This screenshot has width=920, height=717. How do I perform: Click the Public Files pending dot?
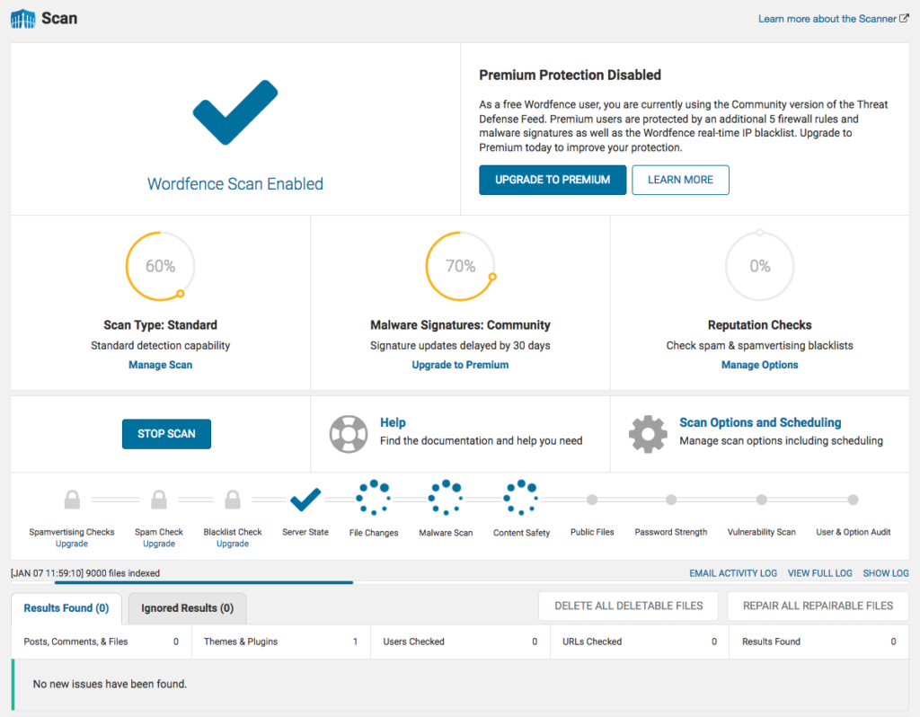(x=592, y=500)
